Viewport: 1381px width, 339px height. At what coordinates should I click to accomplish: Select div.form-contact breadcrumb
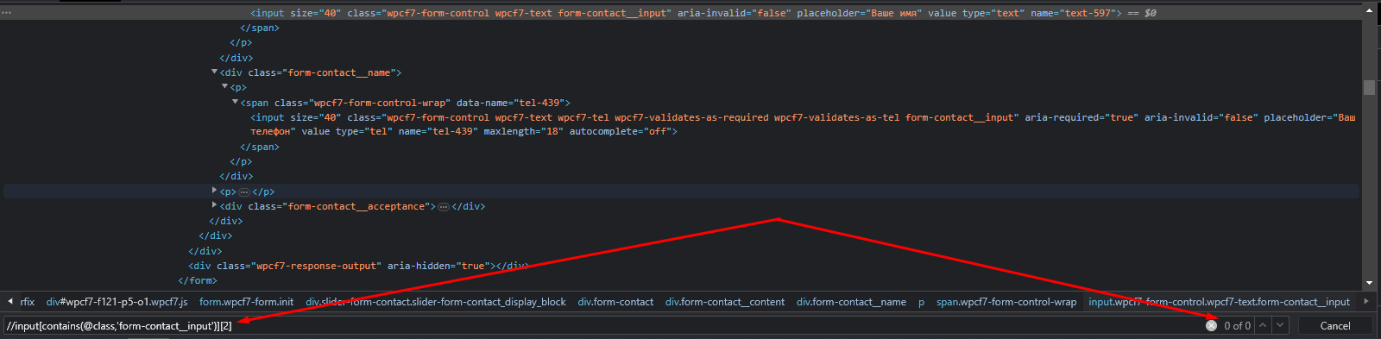(615, 302)
